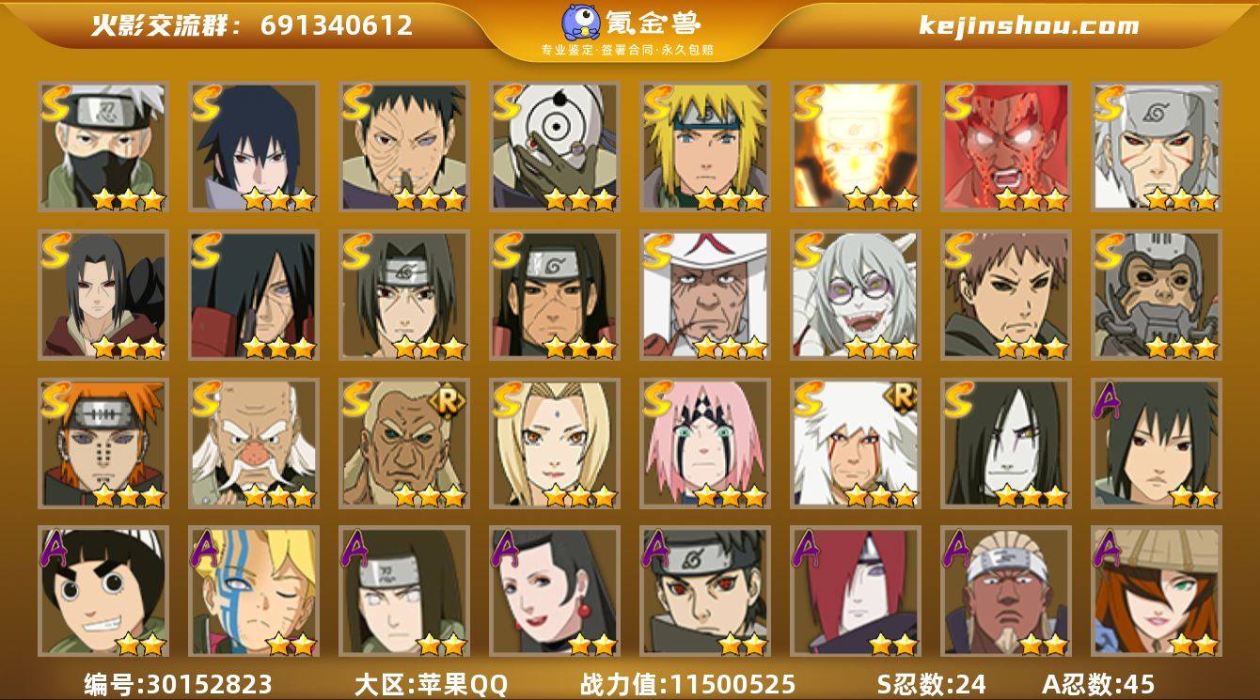This screenshot has height=700, width=1260.
Task: Select the masked Kakashi S-rank portrait
Action: pyautogui.click(x=102, y=147)
